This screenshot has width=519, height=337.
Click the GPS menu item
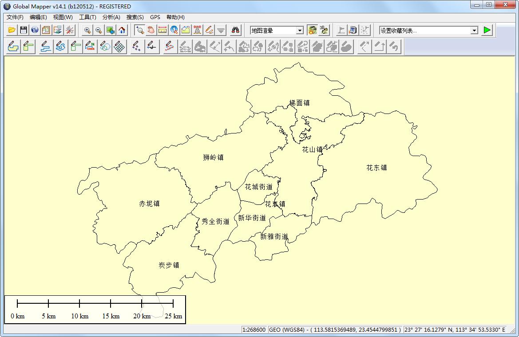point(155,17)
